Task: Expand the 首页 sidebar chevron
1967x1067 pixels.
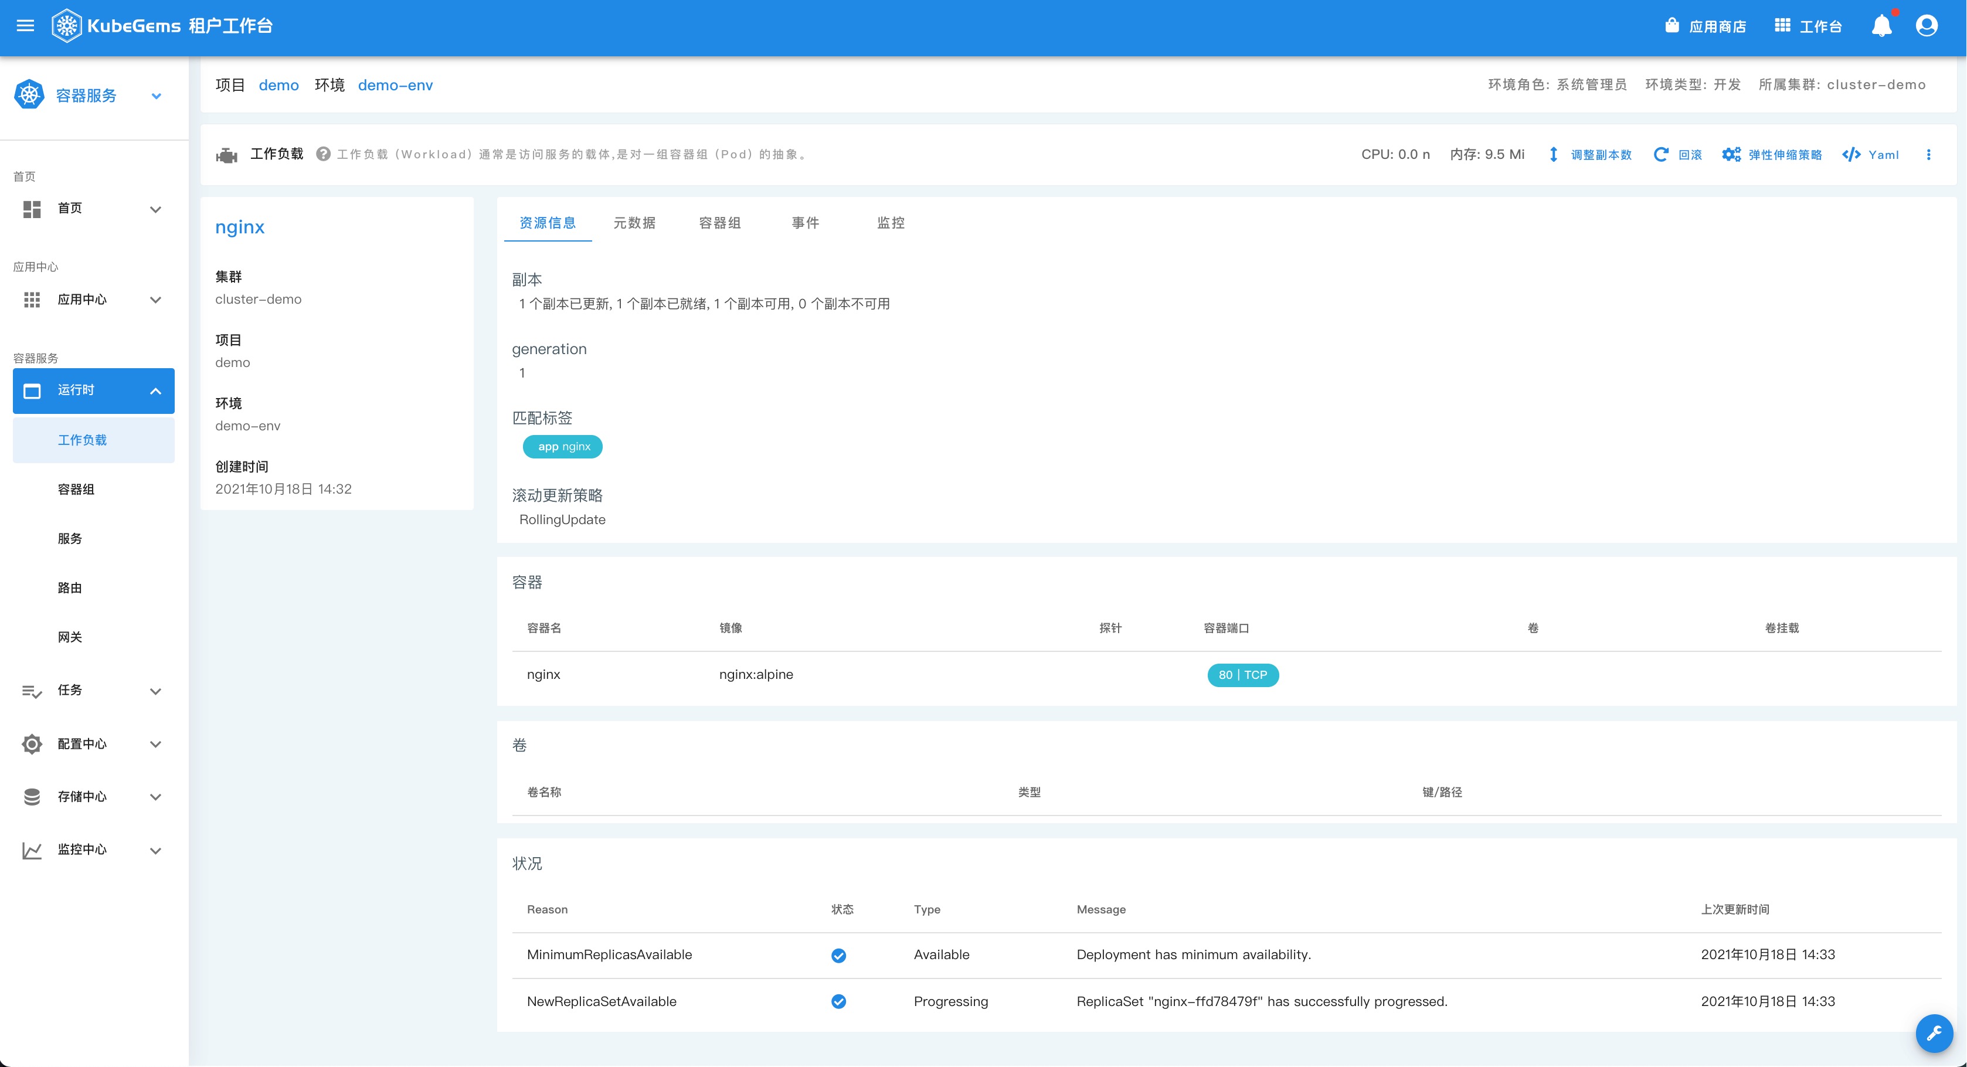Action: click(156, 209)
